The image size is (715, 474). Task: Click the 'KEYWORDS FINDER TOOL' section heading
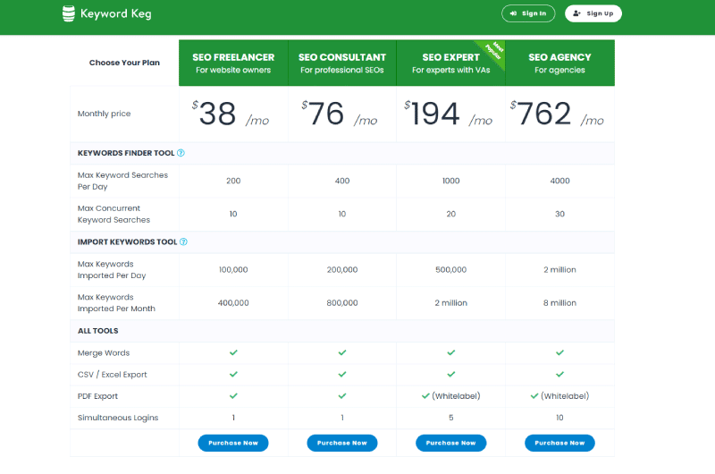pos(126,153)
